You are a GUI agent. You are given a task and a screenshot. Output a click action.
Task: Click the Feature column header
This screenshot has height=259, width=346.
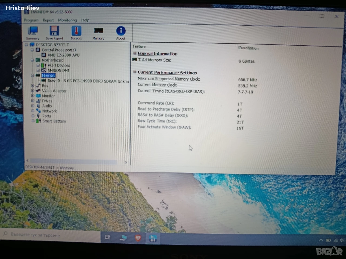coord(139,46)
